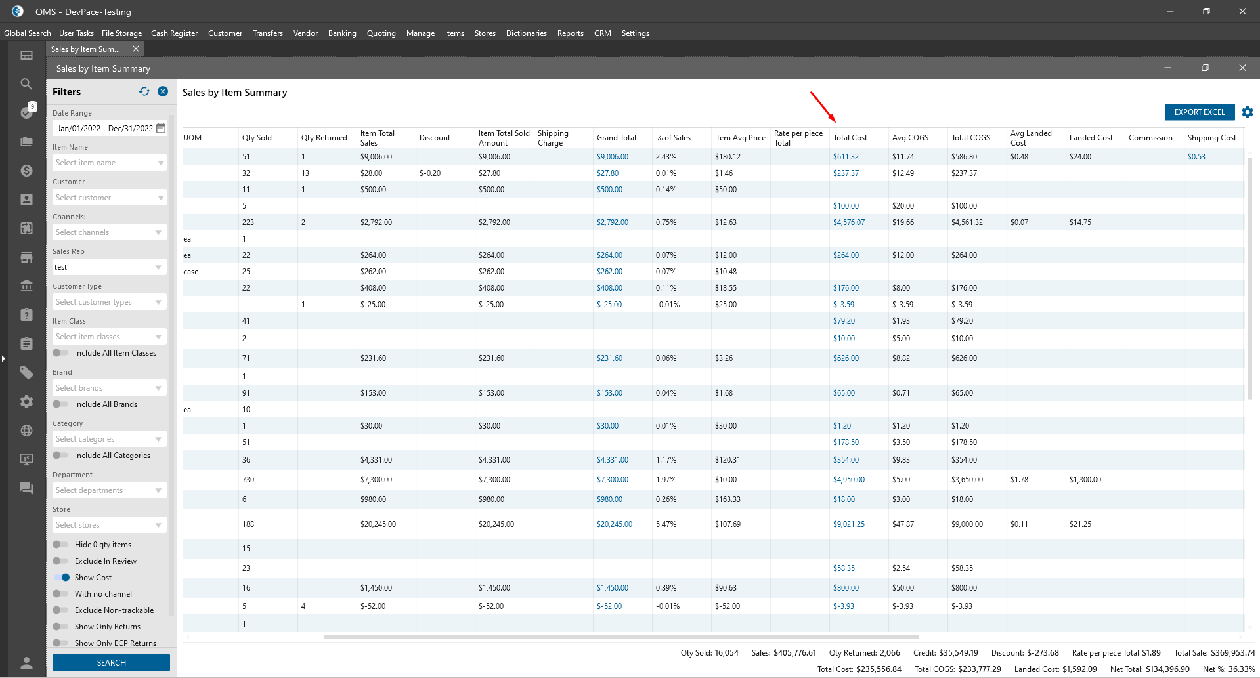Click the price tag sidebar icon
The width and height of the screenshot is (1260, 678).
(x=26, y=373)
